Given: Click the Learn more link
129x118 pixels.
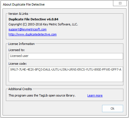Looking at the screenshot, I should (x=95, y=95).
